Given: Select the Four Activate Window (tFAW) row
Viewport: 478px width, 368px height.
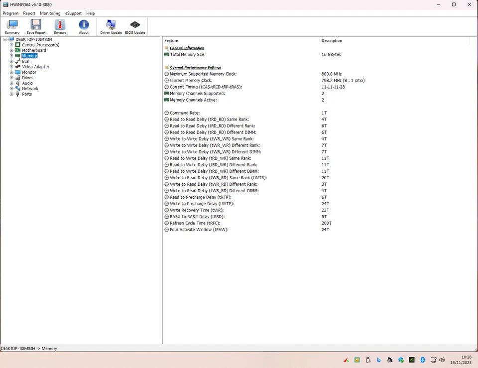Looking at the screenshot, I should click(x=316, y=230).
